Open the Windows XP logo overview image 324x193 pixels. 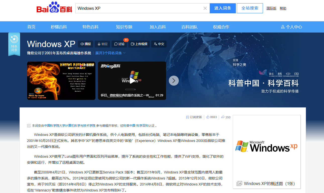(x=267, y=146)
